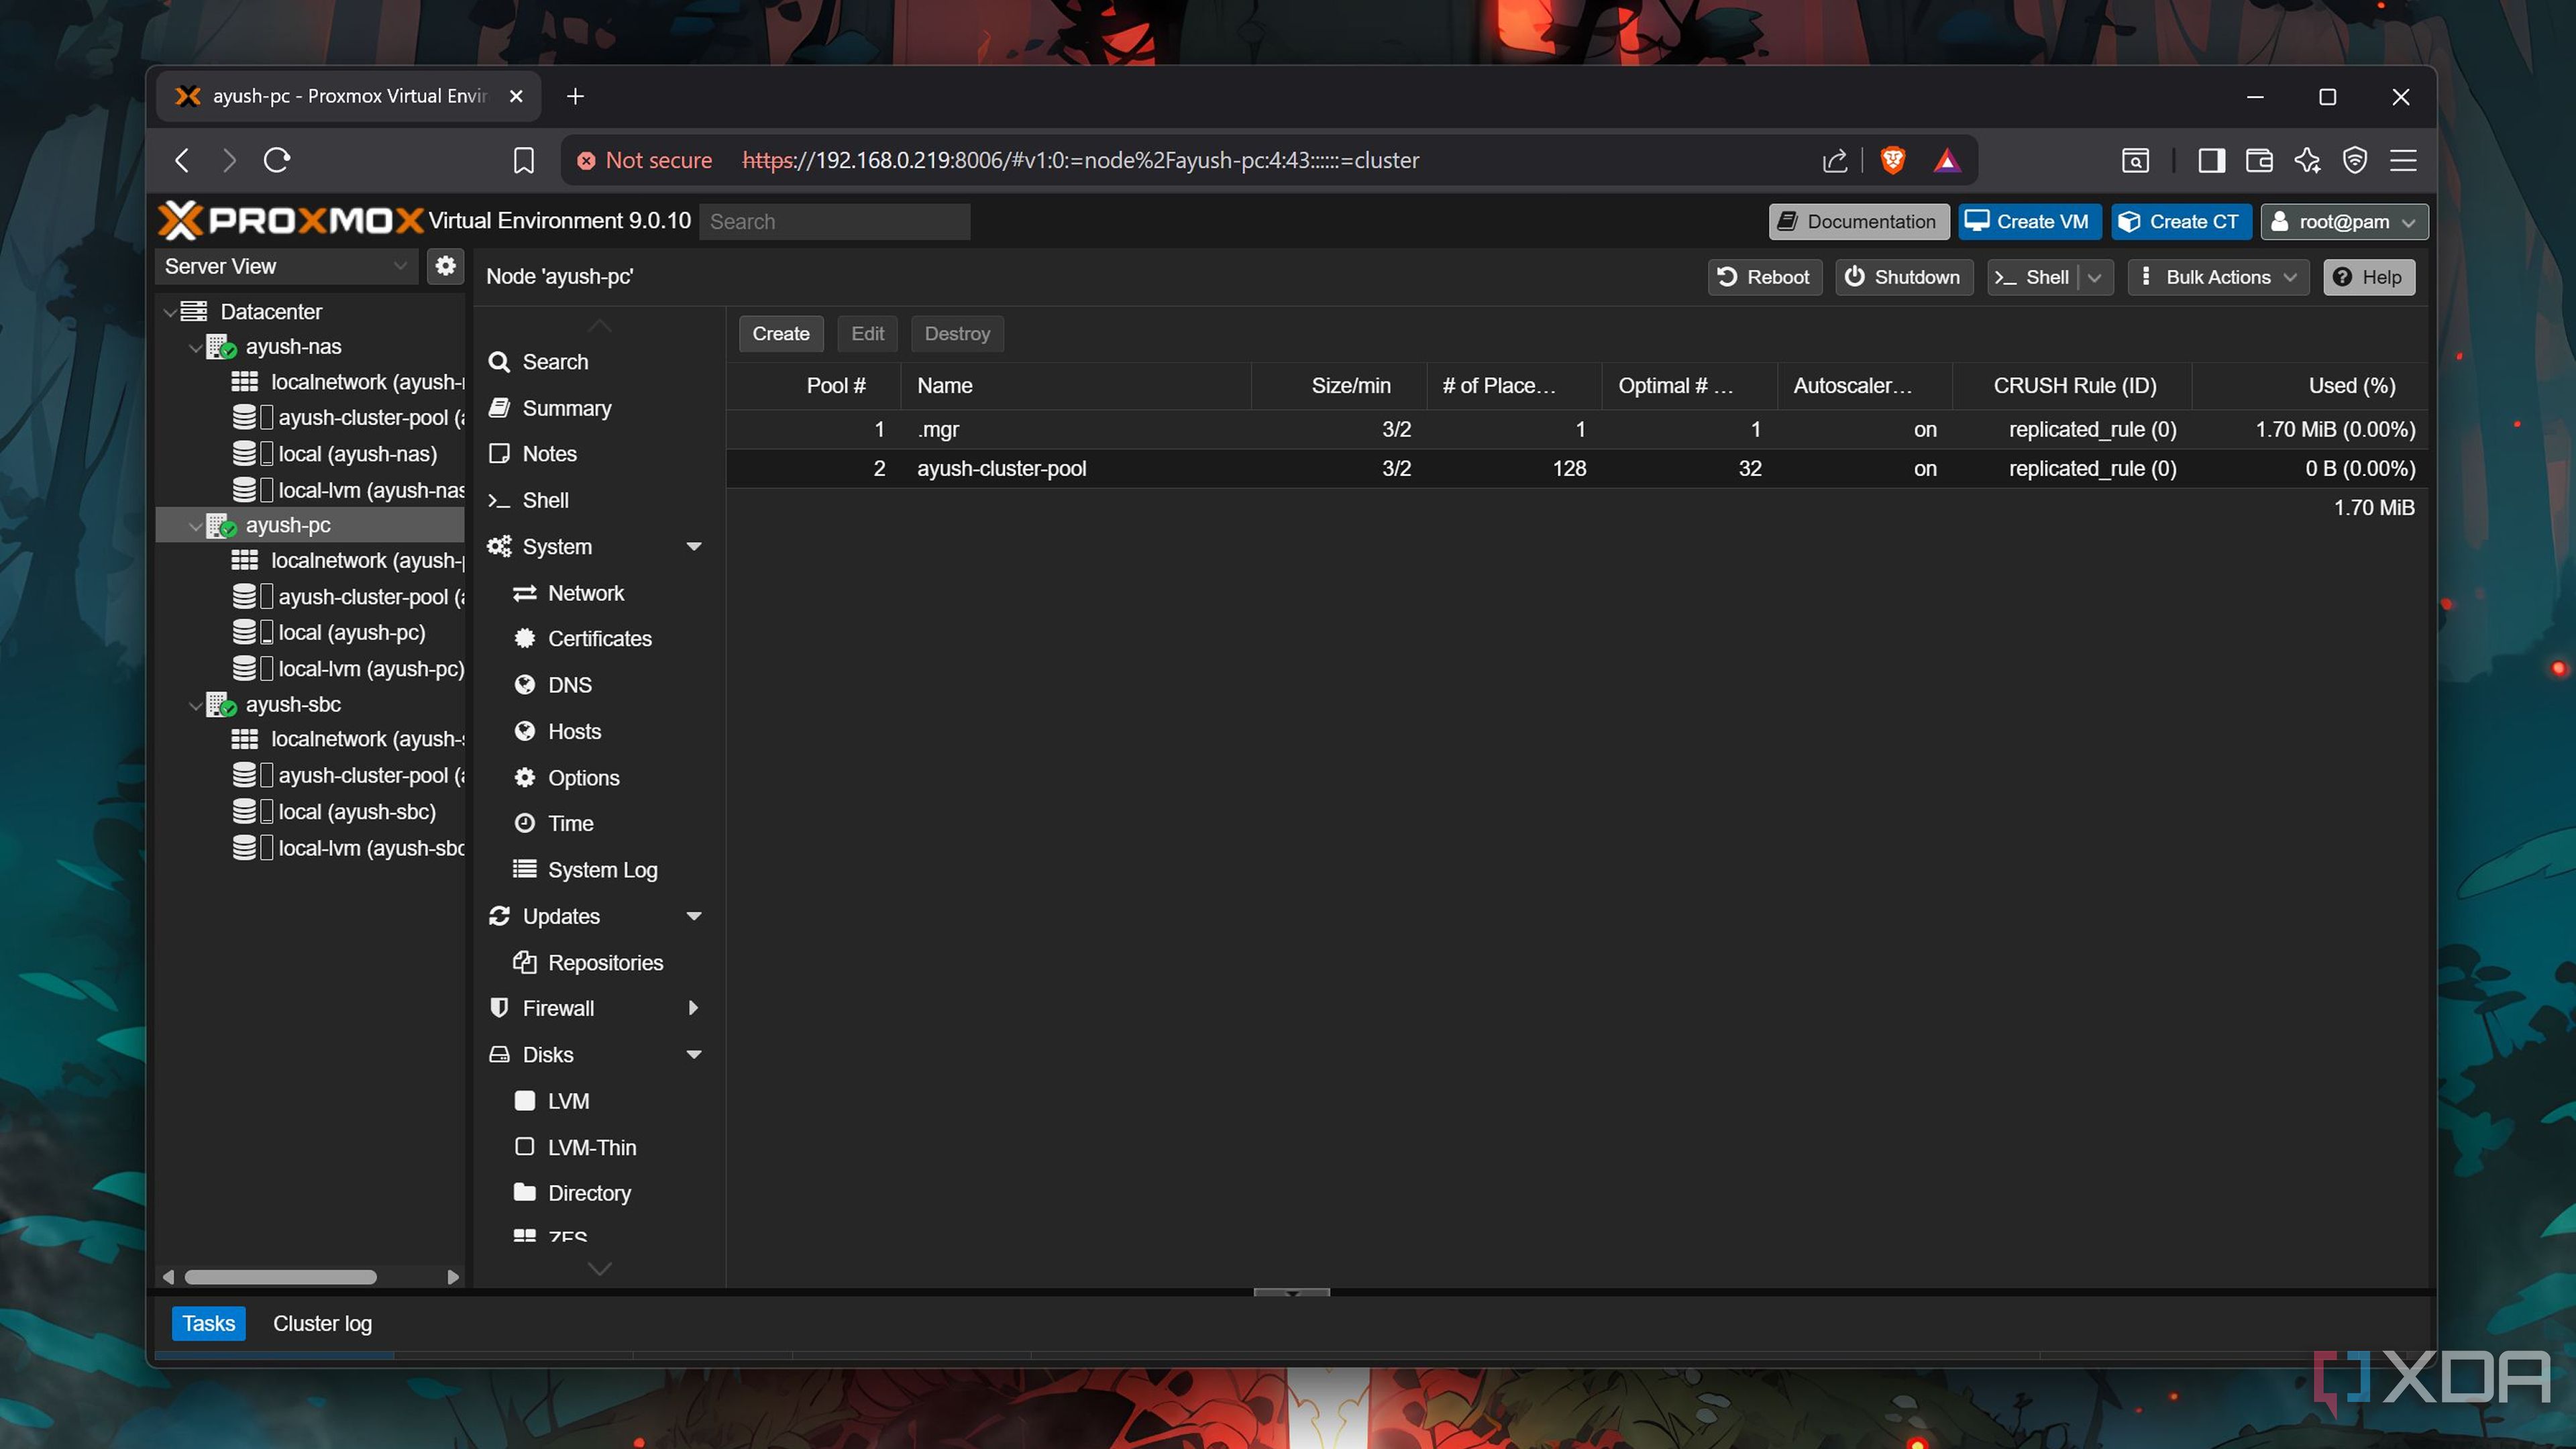Click the Brave Shields lion icon

[1892, 160]
